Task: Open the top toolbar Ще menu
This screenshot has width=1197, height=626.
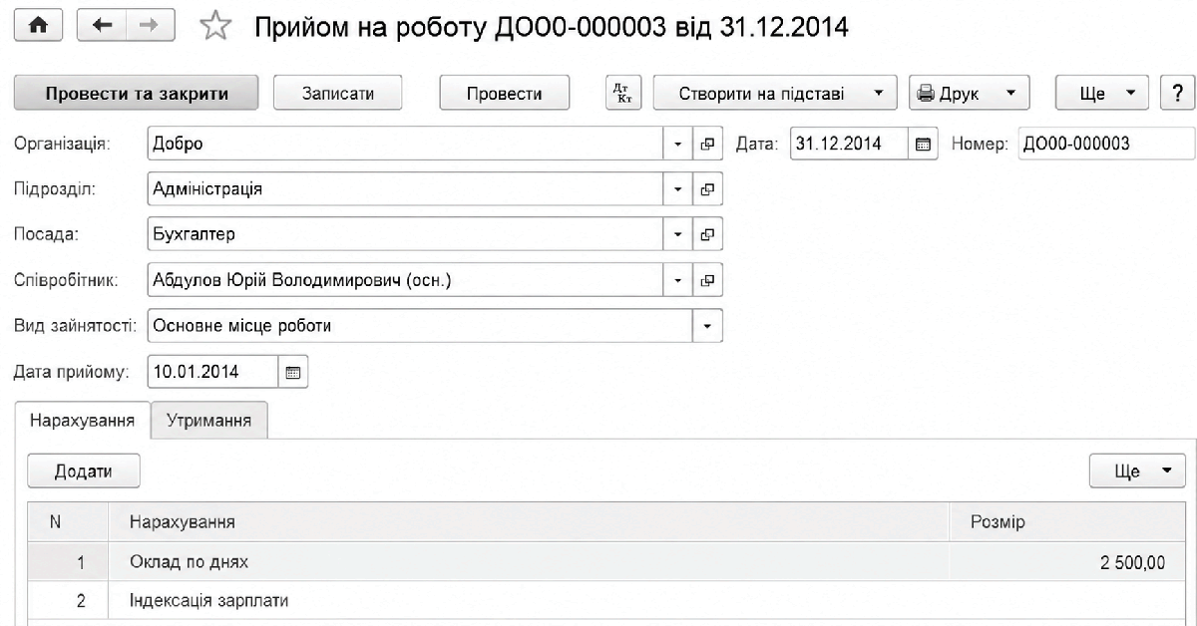Action: [x=1102, y=94]
